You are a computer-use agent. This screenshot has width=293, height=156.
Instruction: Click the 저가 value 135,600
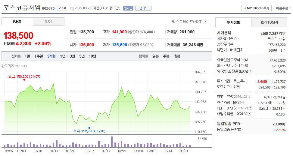pos(120,45)
